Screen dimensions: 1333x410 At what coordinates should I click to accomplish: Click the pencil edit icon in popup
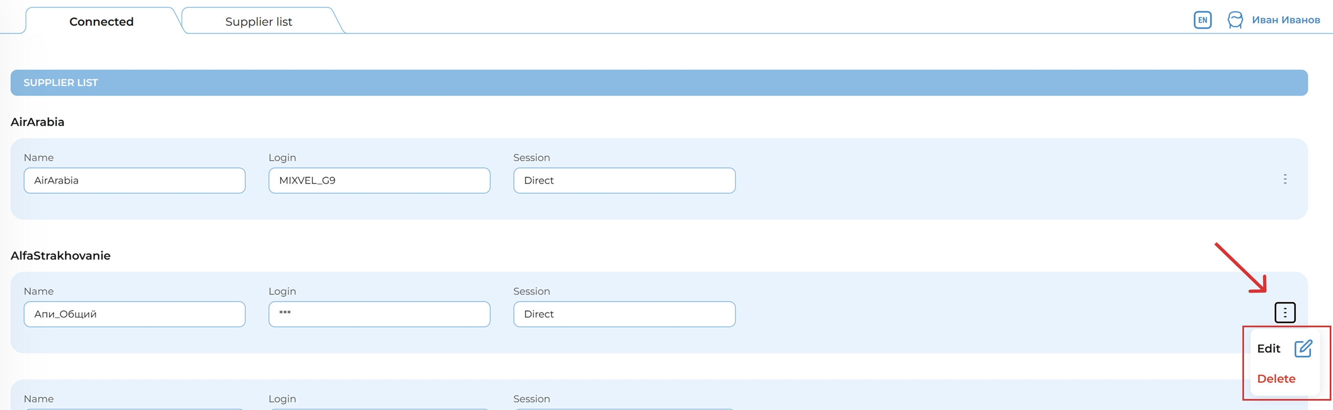1302,348
